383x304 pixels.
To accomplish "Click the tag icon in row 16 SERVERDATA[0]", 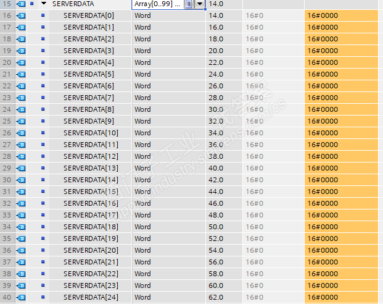I will (21, 15).
